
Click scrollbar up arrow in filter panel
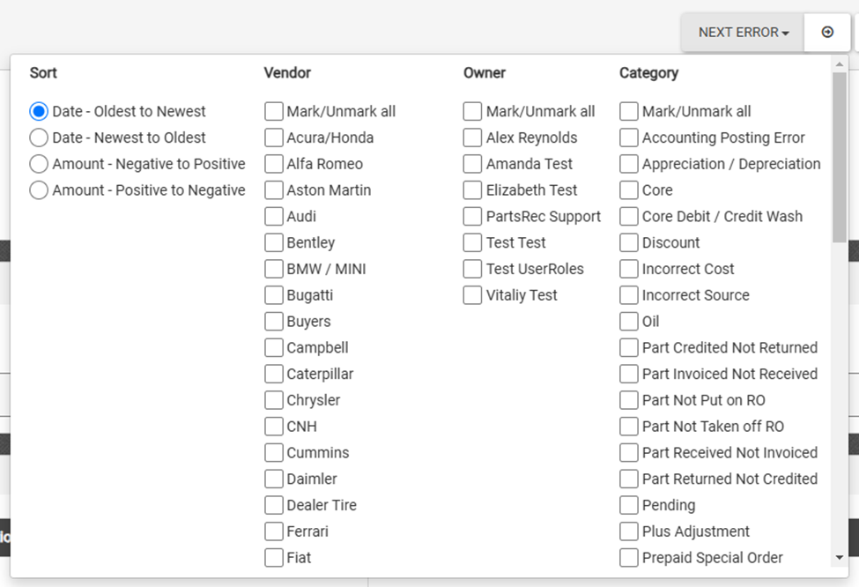[840, 64]
